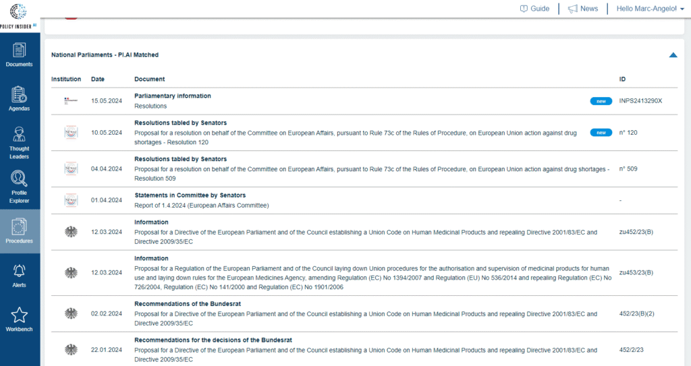Open the Documents sidebar icon

(19, 54)
